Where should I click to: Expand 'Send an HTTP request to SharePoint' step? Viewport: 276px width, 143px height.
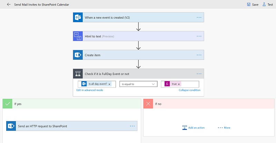click(x=72, y=126)
